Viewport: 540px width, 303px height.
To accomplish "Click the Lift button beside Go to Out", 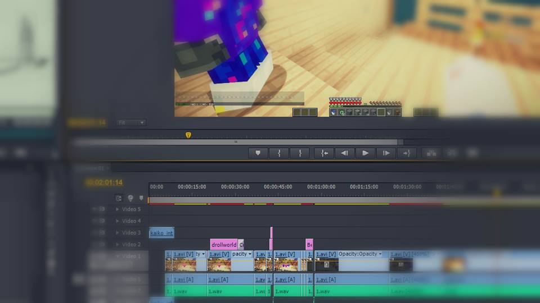I will tap(431, 153).
